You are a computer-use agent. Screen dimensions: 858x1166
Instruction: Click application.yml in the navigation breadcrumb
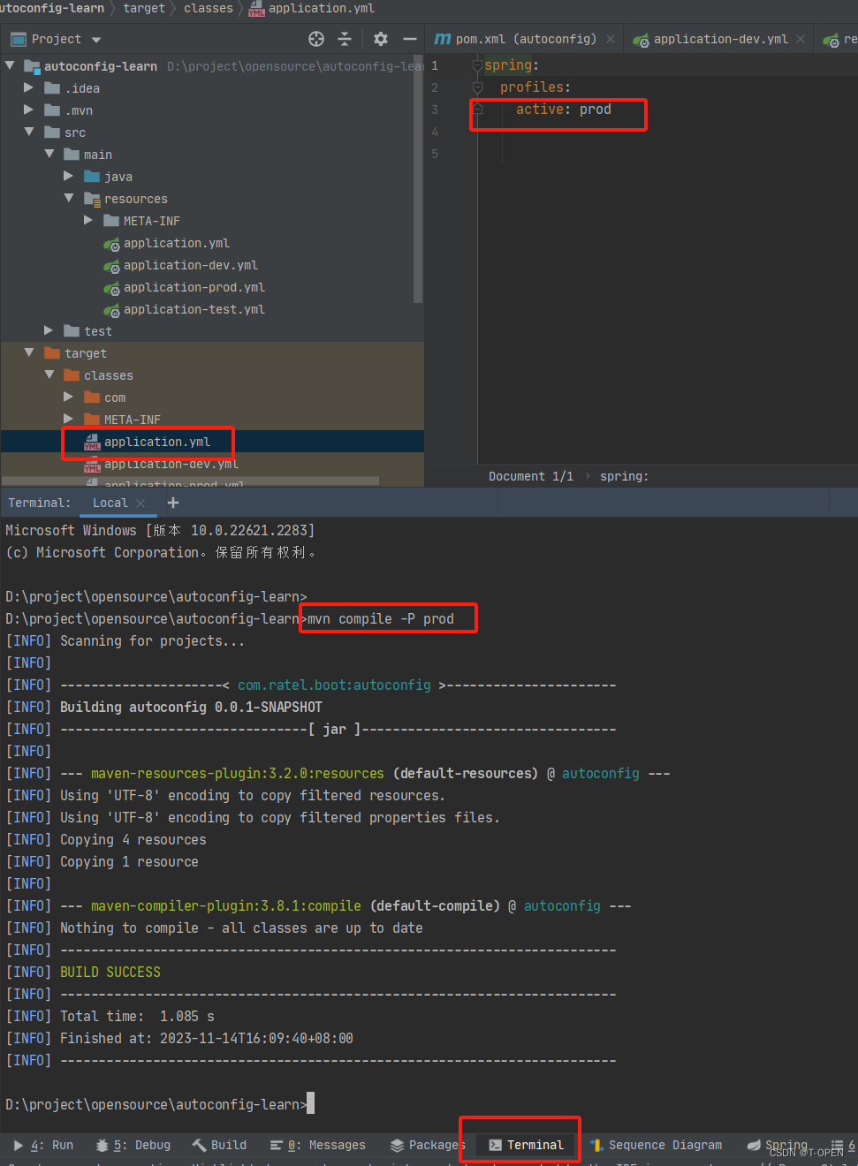tap(312, 8)
